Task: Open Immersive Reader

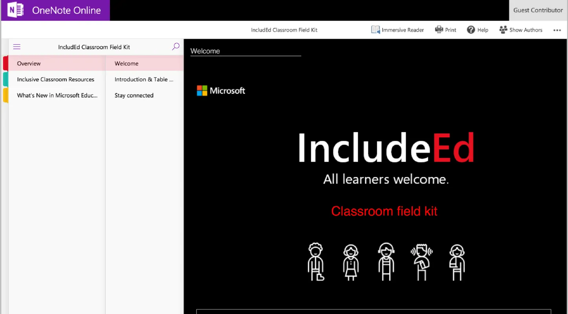Action: [x=398, y=30]
